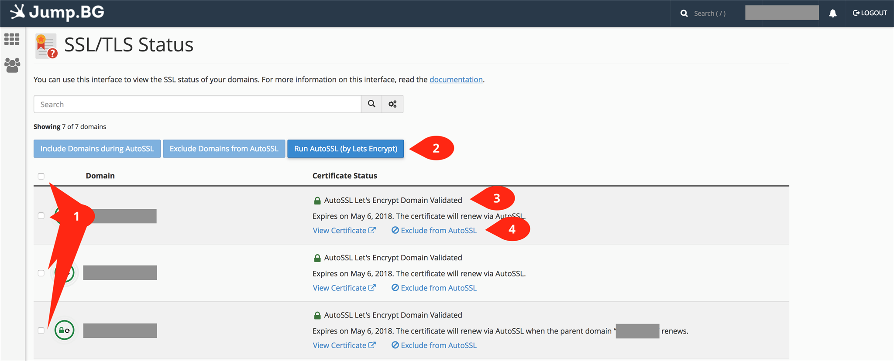The height and width of the screenshot is (361, 894).
Task: Click the Domain column header
Action: pos(100,176)
